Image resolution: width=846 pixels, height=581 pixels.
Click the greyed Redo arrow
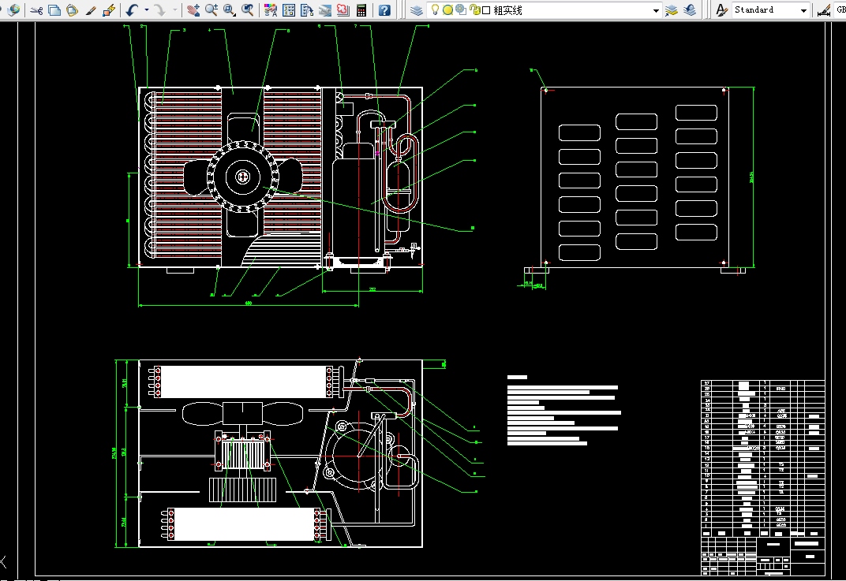click(159, 9)
